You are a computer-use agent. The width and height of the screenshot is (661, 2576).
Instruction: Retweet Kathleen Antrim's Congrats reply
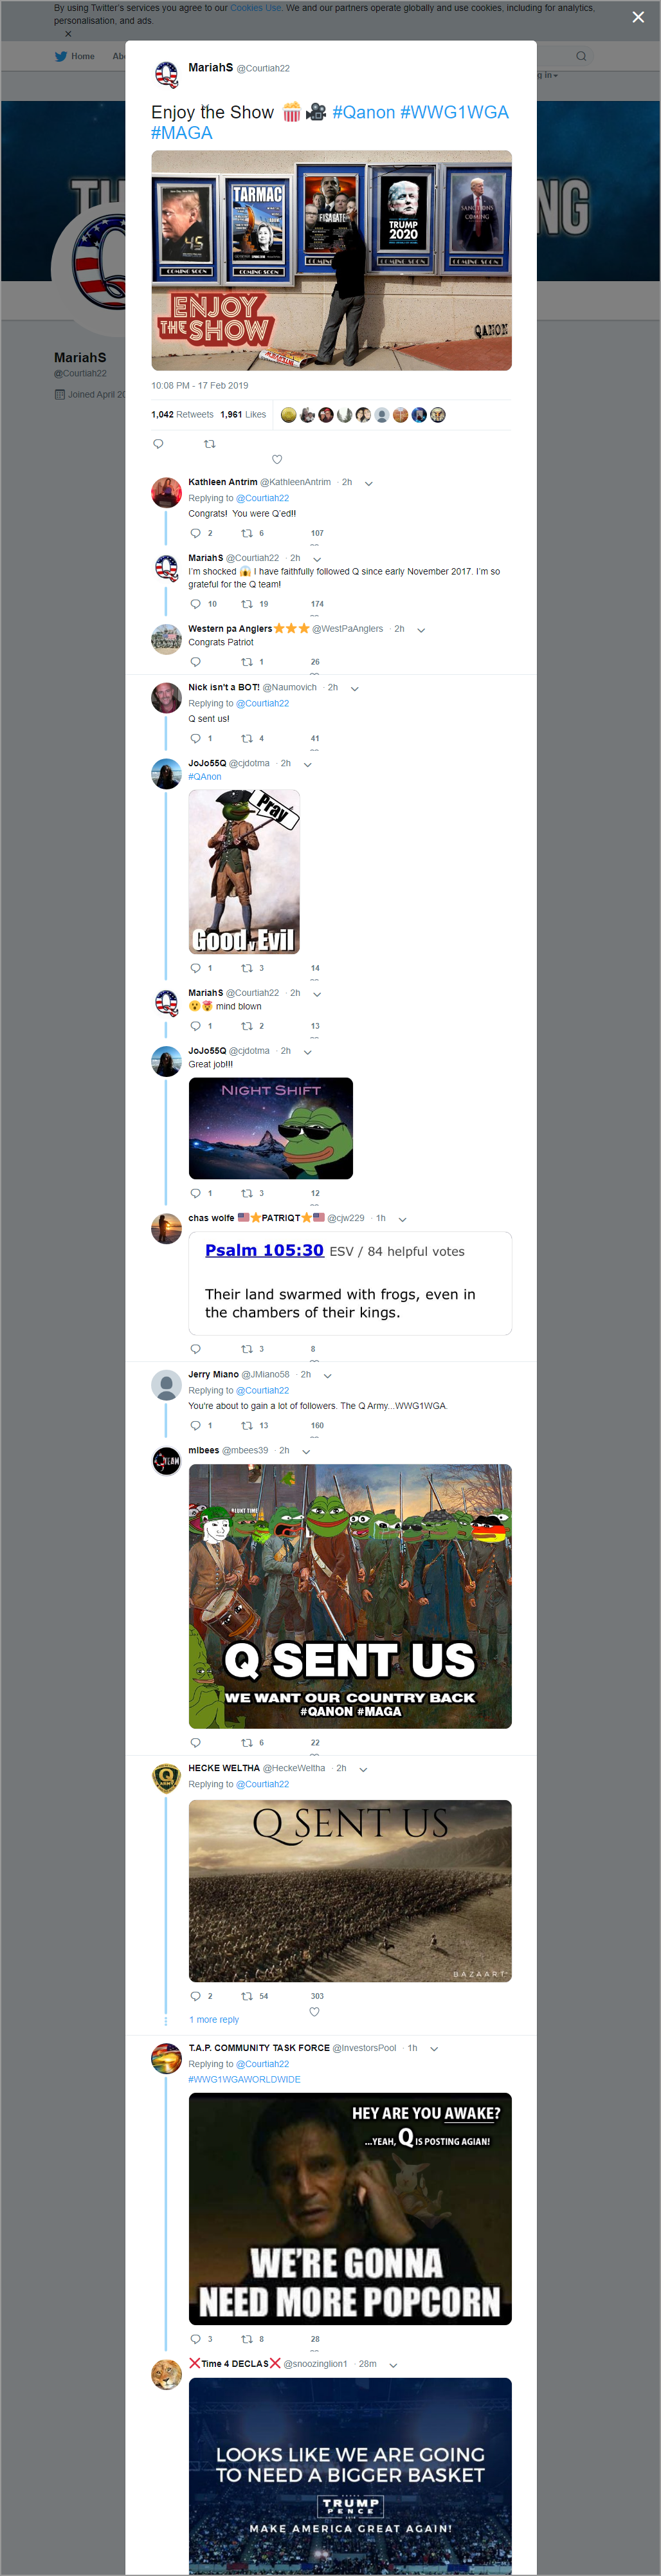coord(246,533)
